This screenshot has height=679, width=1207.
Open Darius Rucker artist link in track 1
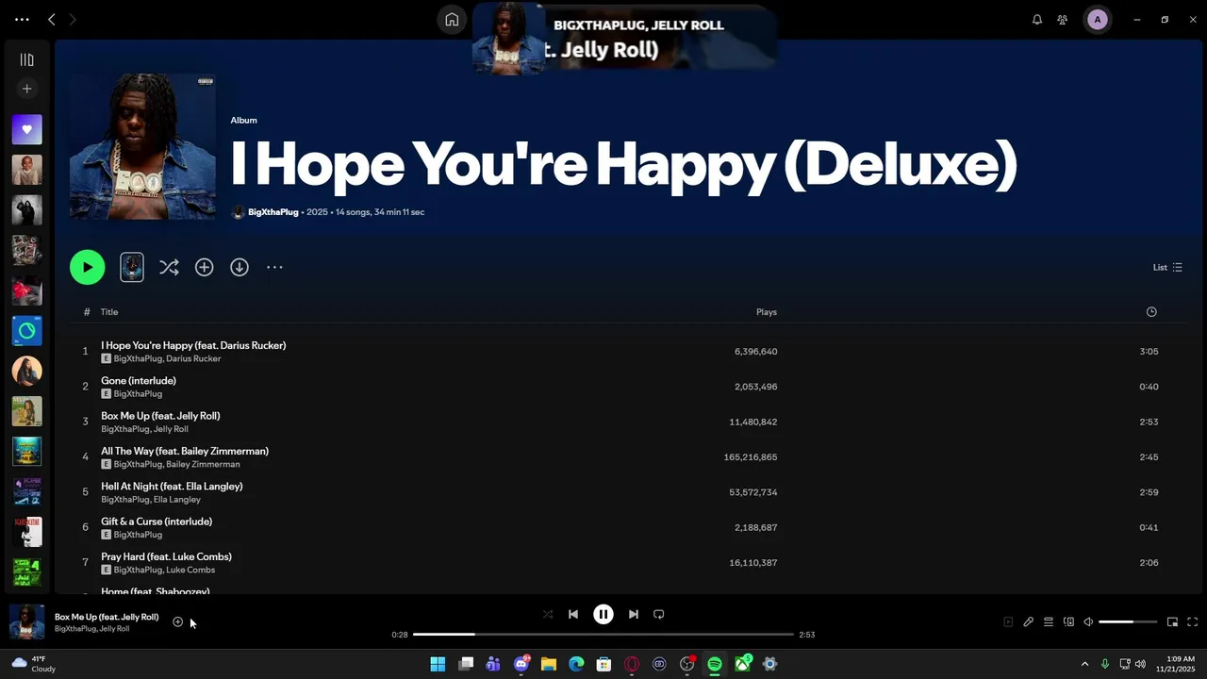click(193, 358)
